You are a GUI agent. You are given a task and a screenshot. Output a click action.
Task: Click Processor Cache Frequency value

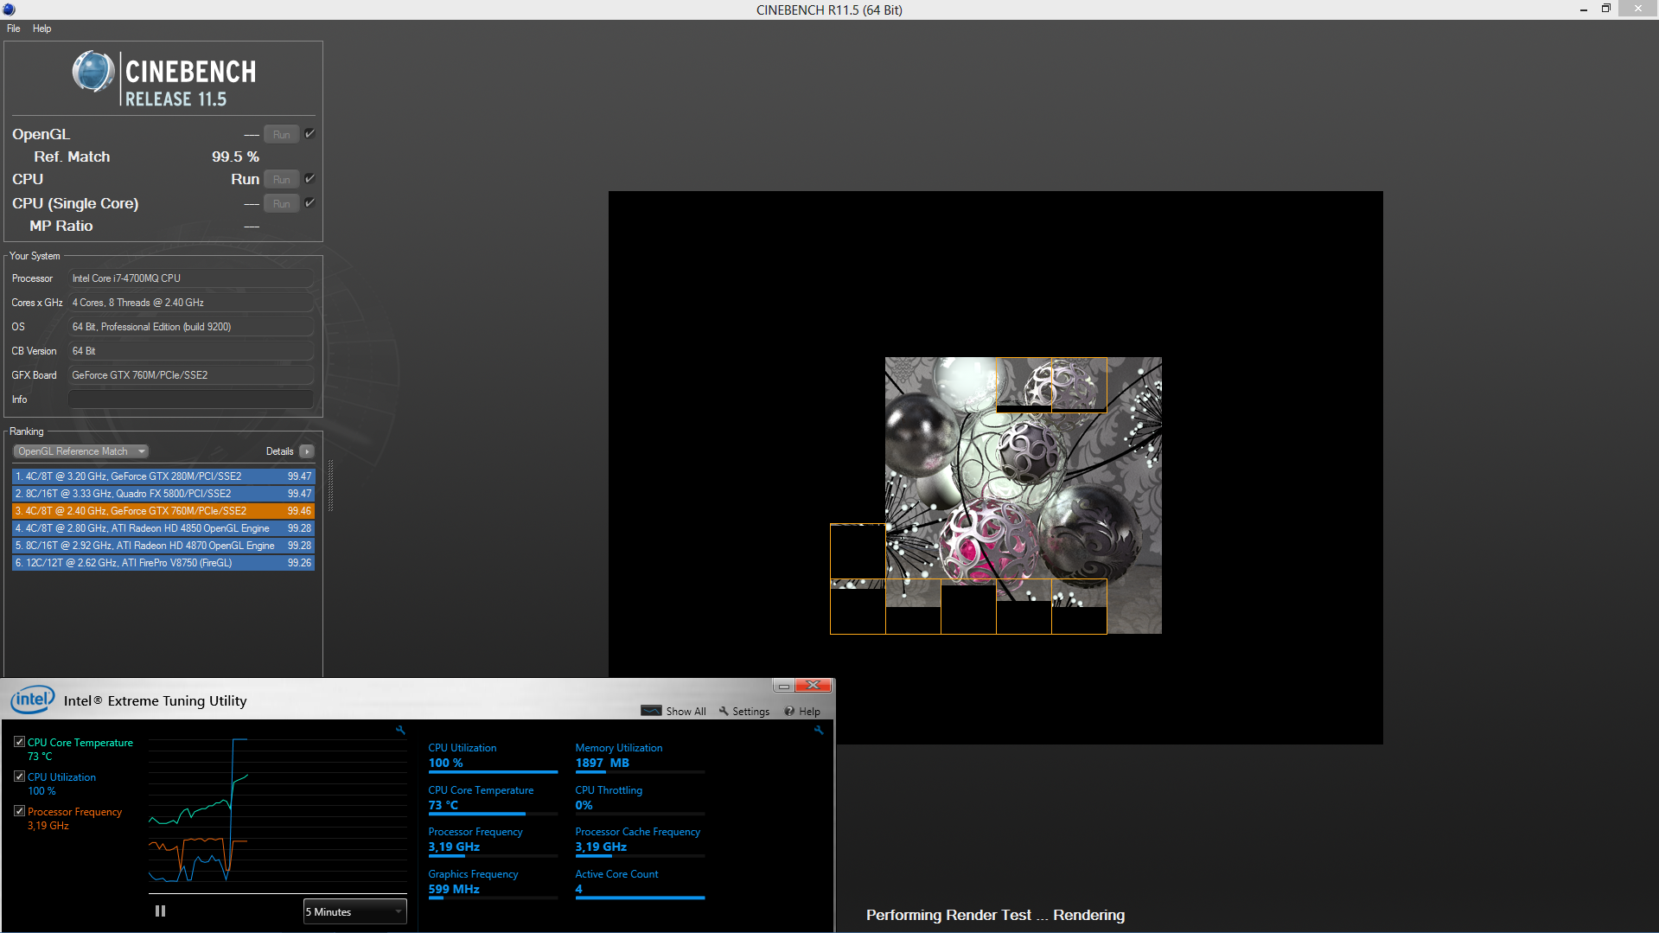601,847
